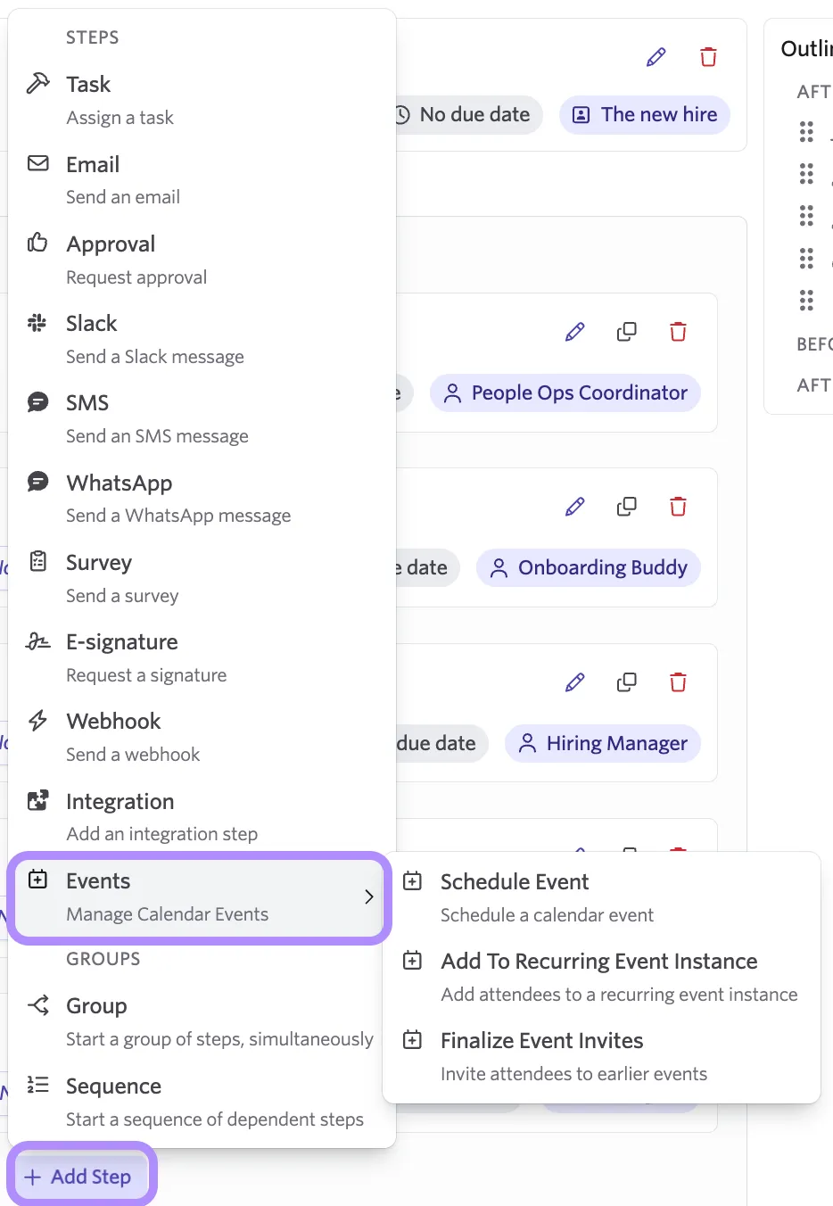This screenshot has width=833, height=1206.
Task: Duplicate the People Ops Coordinator step
Action: [x=627, y=332]
